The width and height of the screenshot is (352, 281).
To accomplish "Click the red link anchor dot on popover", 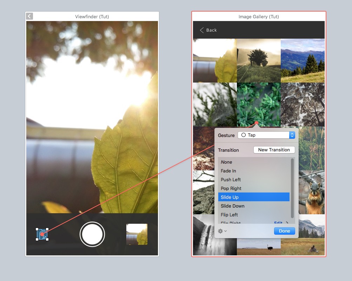I will tap(257, 123).
